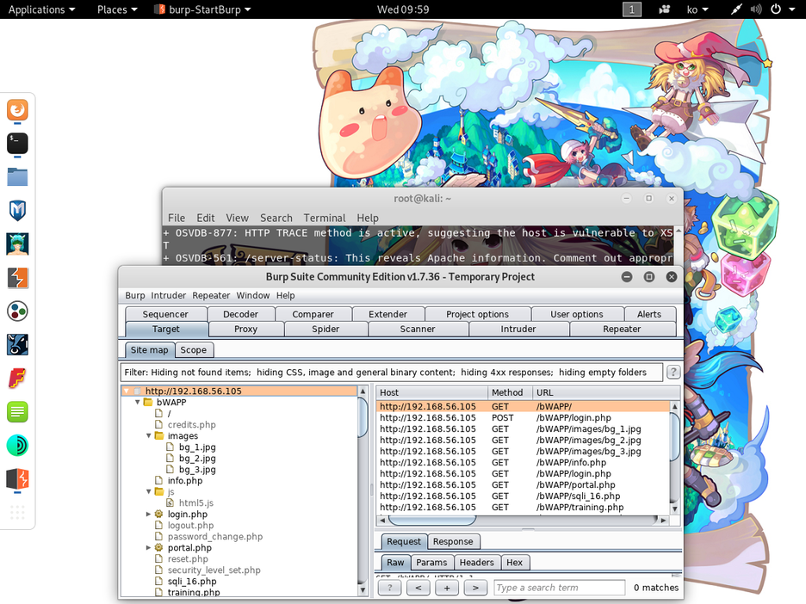Open the Files manager dock icon
The image size is (806, 604).
(17, 177)
